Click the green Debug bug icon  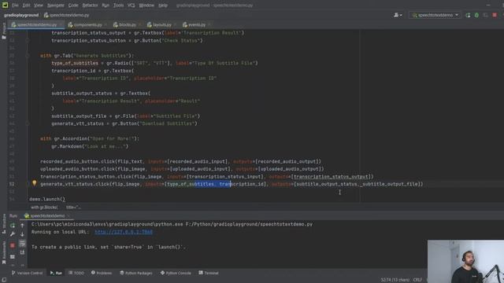click(476, 15)
